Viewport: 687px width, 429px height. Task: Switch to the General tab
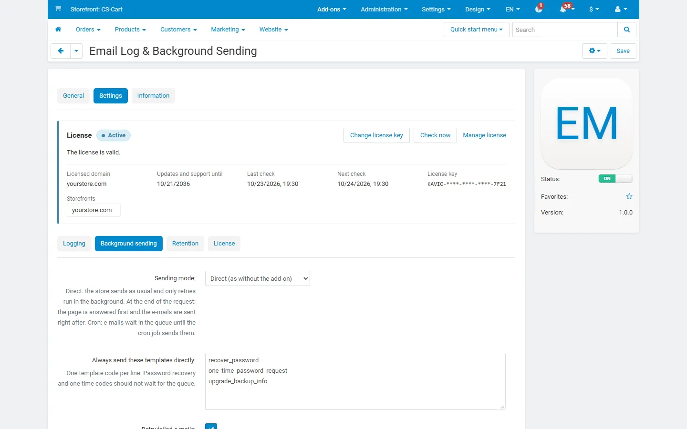click(x=73, y=96)
